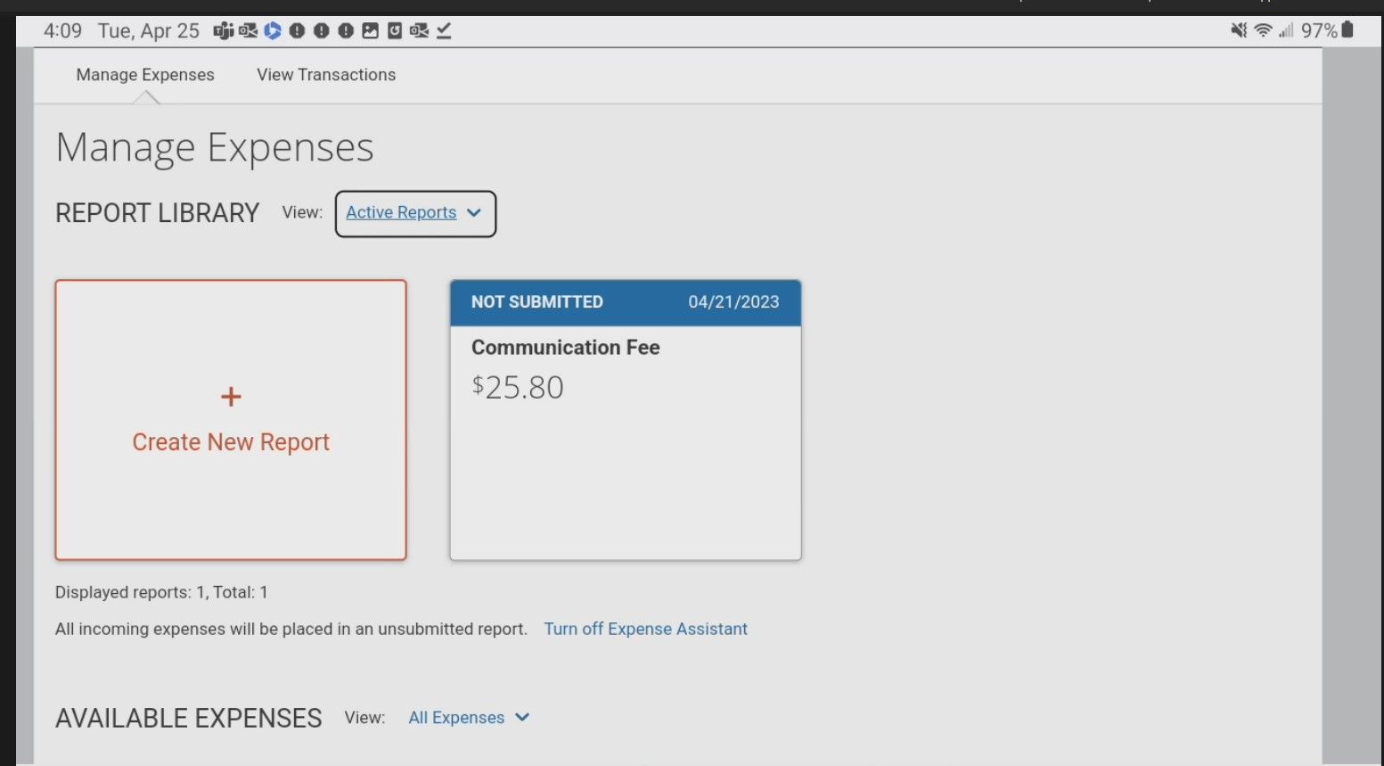Viewport: 1384px width, 766px height.
Task: Tap the image notification icon in status bar
Action: (370, 31)
